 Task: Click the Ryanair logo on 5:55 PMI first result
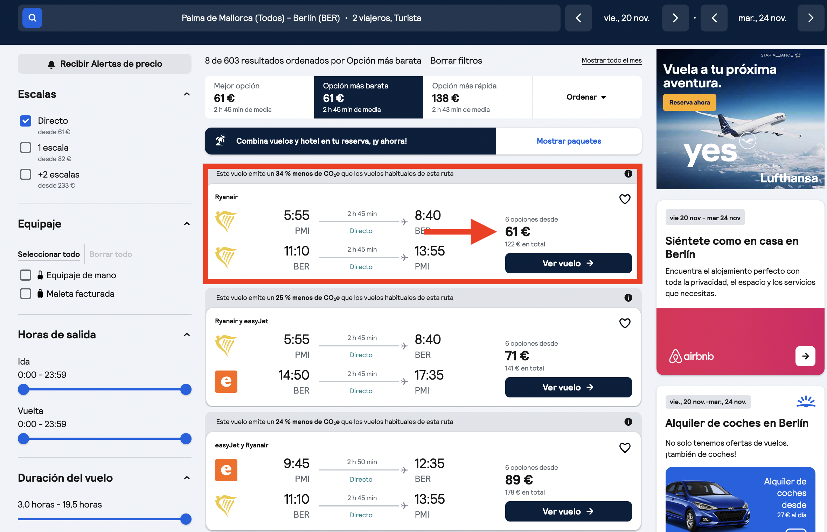click(x=226, y=221)
